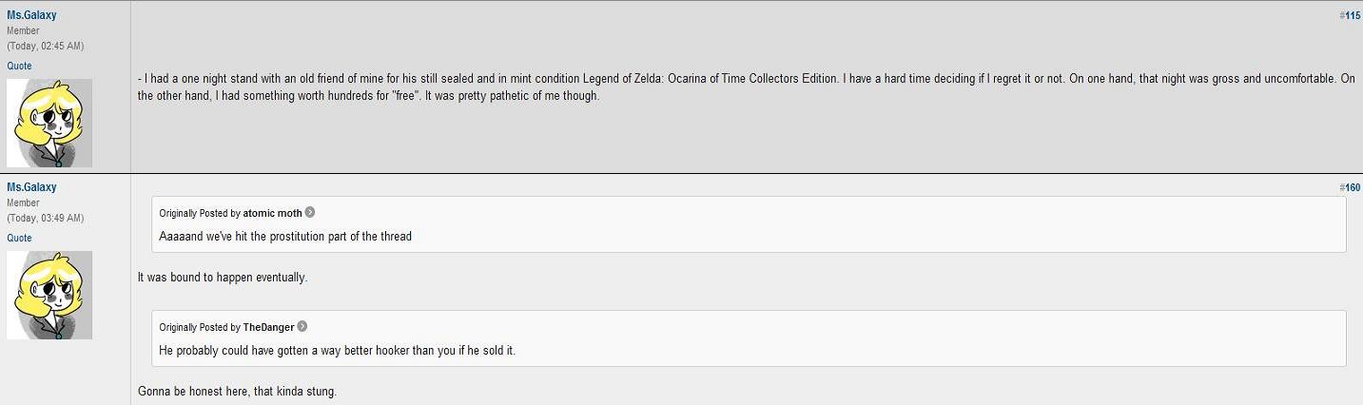Click the TheDanger username in quote

click(268, 327)
